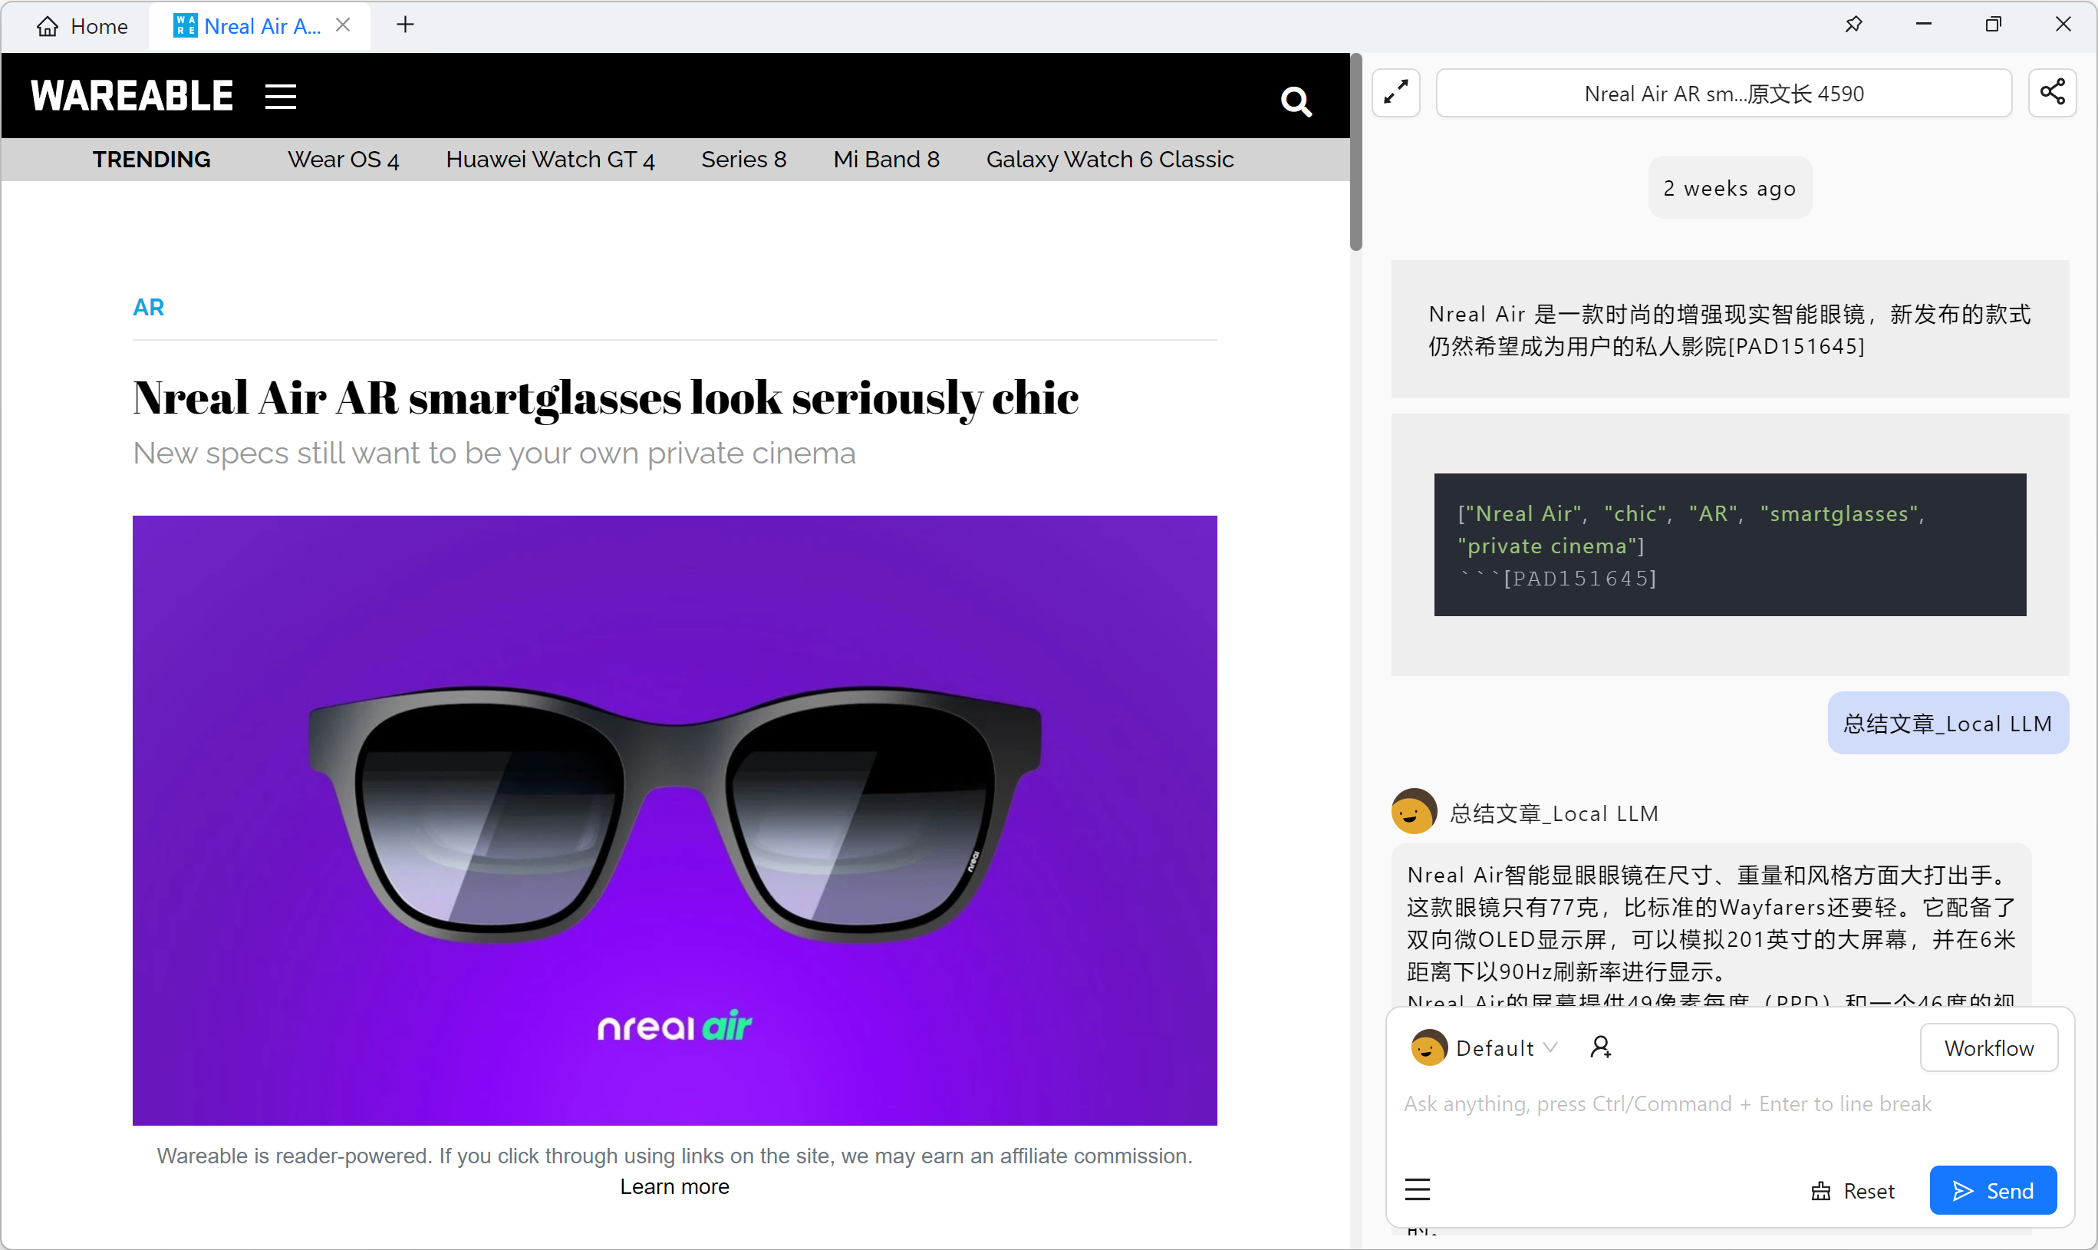
Task: Open the Wareable hamburger menu
Action: point(280,96)
